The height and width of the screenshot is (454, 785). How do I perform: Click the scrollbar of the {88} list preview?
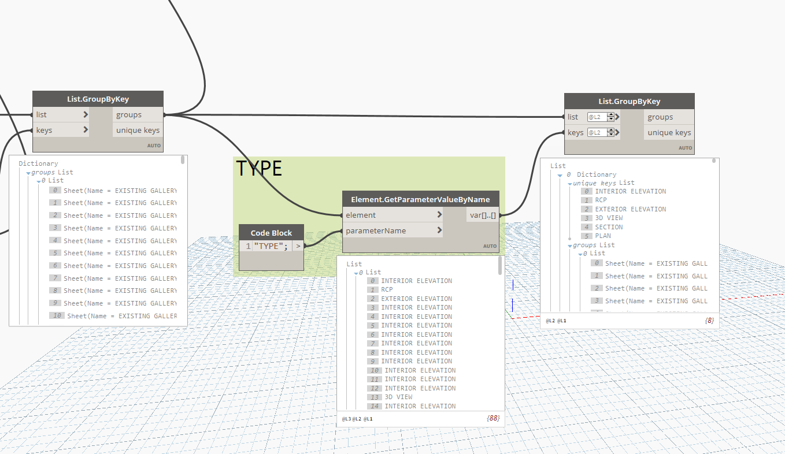(x=500, y=266)
